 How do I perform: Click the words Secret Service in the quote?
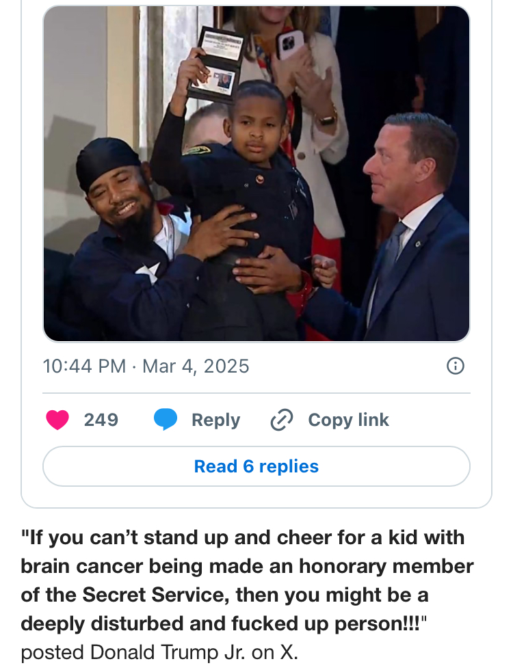[x=153, y=595]
